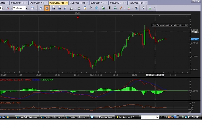Close the AUD/USD, M5 tab

pos(46,3)
